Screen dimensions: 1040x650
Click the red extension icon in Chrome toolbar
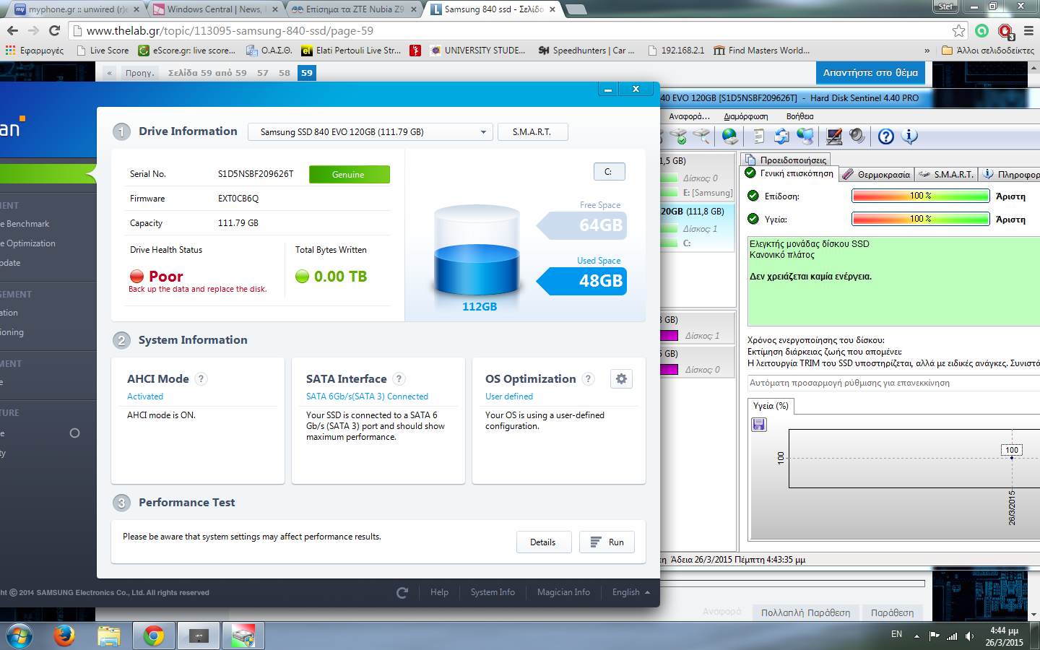[x=1005, y=31]
